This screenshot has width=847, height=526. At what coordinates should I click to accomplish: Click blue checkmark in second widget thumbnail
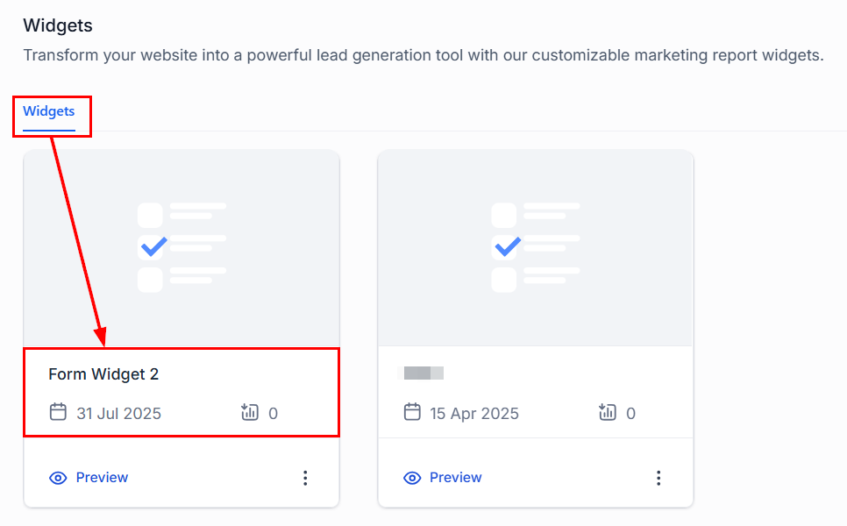pos(508,247)
